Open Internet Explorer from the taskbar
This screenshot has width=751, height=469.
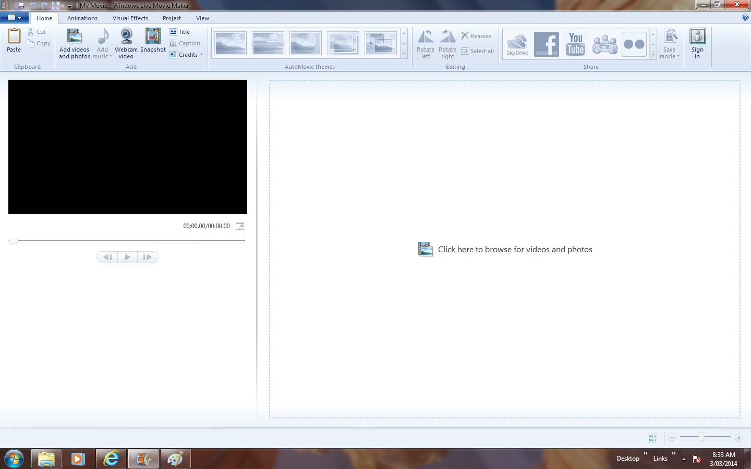pos(111,459)
